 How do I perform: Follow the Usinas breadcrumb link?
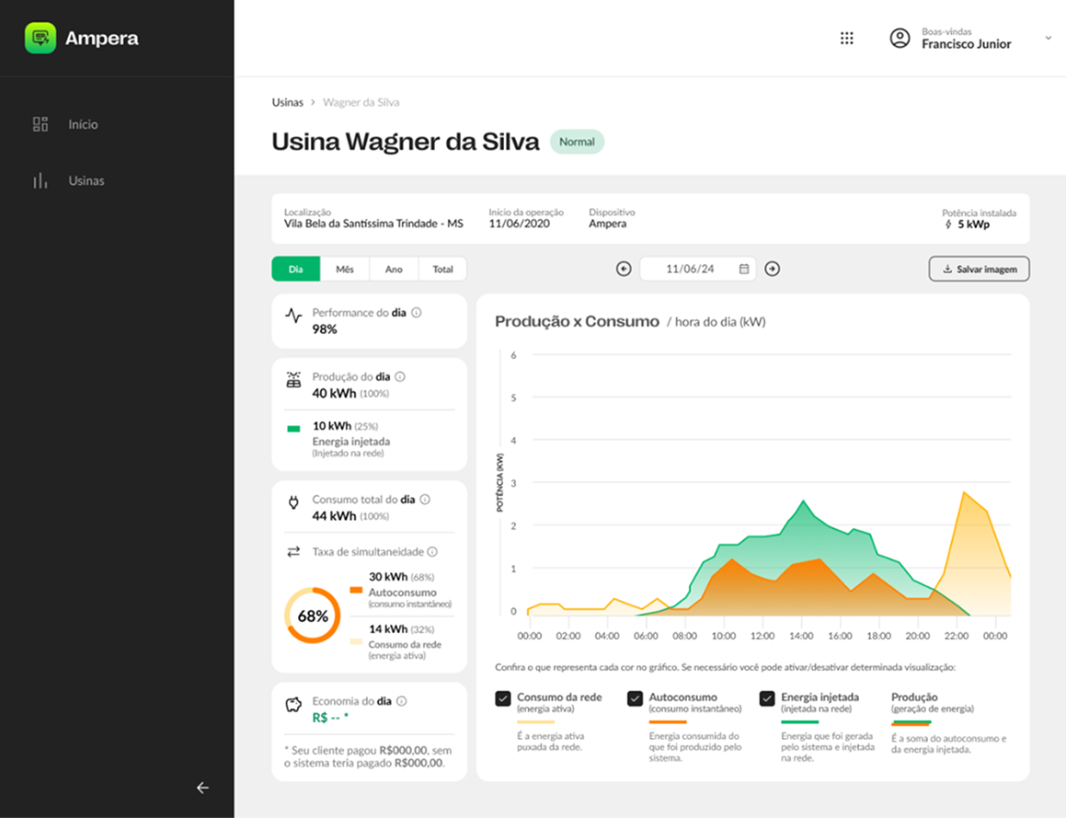pyautogui.click(x=287, y=102)
